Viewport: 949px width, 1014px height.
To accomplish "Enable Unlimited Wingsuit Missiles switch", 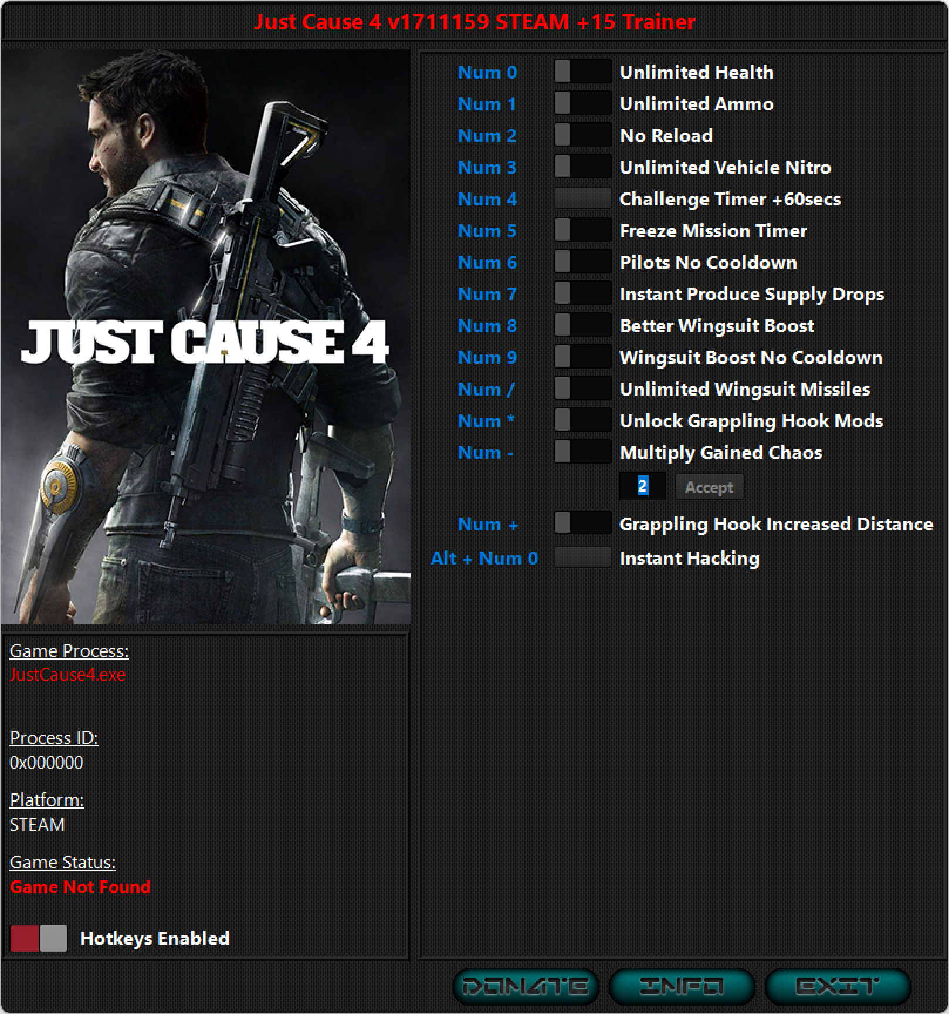I will click(583, 389).
